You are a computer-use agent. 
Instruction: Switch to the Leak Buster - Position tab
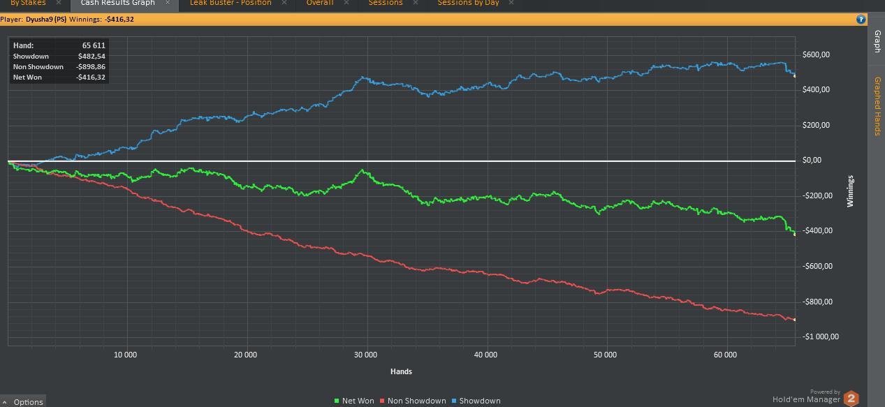(231, 3)
